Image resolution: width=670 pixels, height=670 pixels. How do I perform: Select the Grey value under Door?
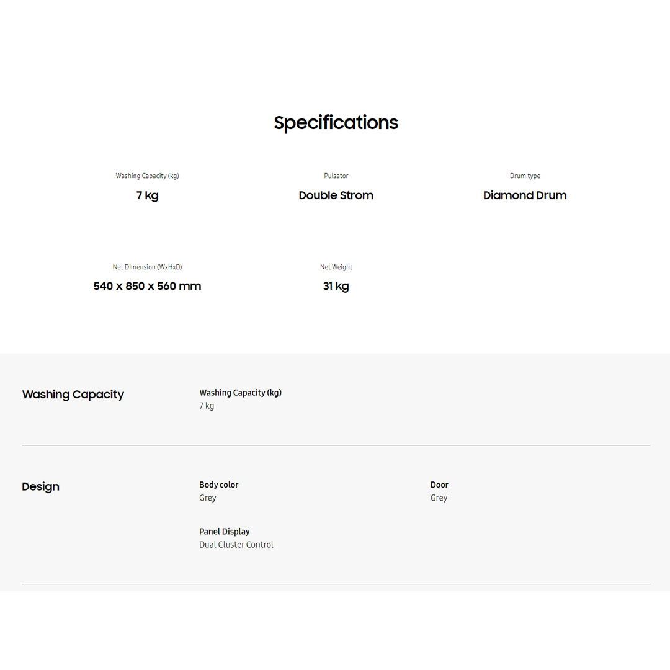tap(439, 498)
